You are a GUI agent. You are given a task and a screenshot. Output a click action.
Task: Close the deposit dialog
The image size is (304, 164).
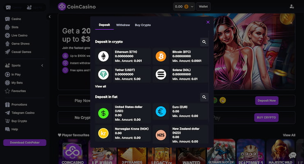(x=208, y=22)
